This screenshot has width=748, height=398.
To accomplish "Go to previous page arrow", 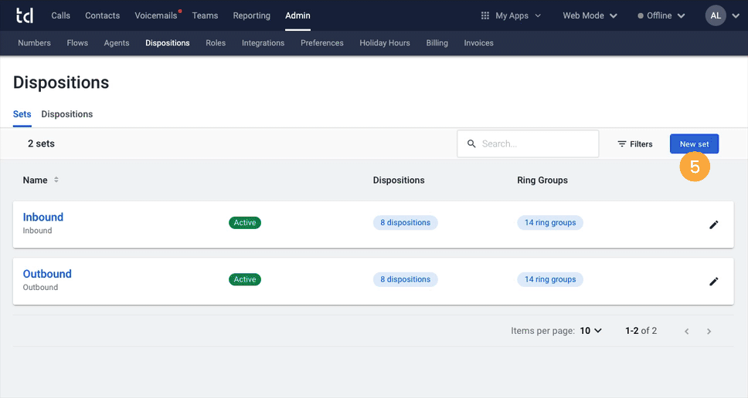I will (x=686, y=331).
